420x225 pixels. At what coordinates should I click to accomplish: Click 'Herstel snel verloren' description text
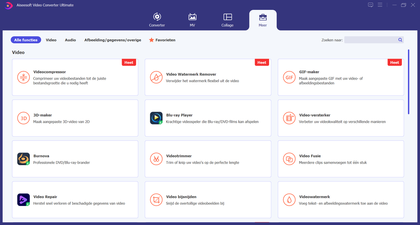tap(79, 203)
